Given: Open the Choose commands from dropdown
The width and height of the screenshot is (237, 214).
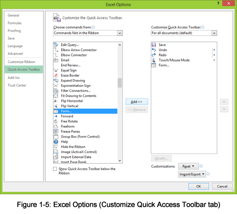Looking at the screenshot, I should coord(88,33).
